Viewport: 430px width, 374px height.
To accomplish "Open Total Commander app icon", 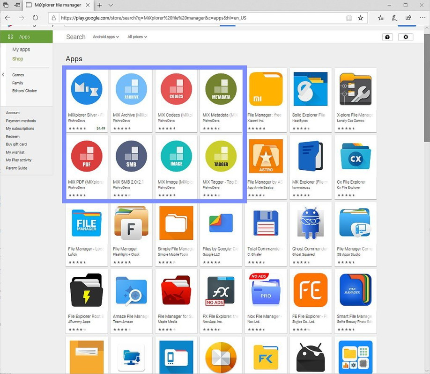I will [266, 223].
